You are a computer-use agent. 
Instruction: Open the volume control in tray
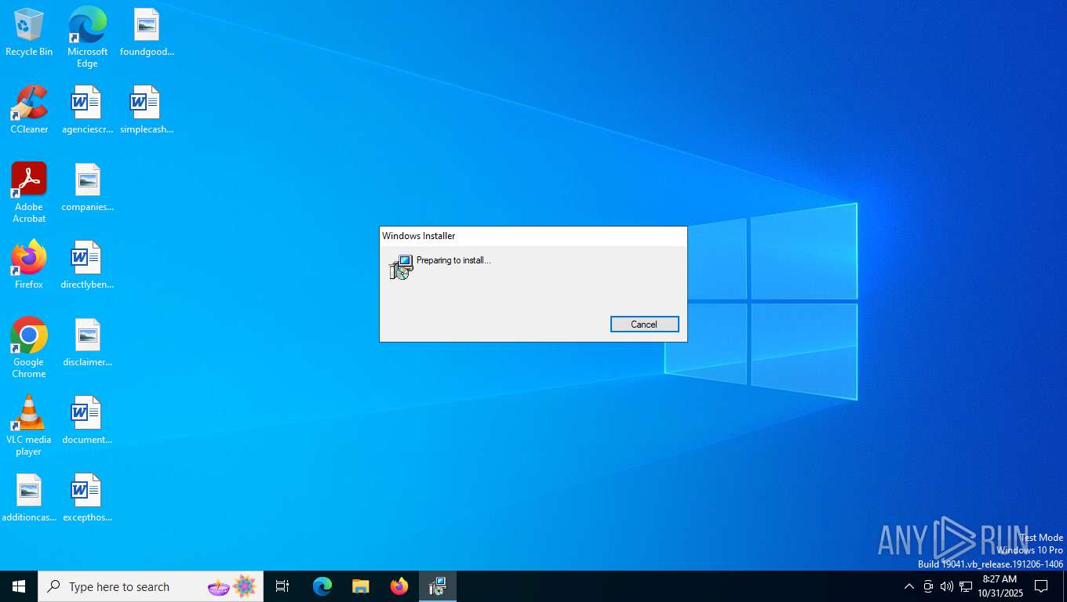point(947,586)
